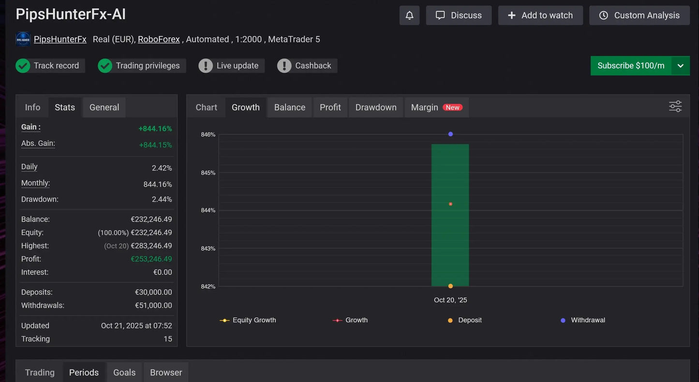Toggle Withdrawal legend series
Screen dimensions: 699x382
click(582, 320)
